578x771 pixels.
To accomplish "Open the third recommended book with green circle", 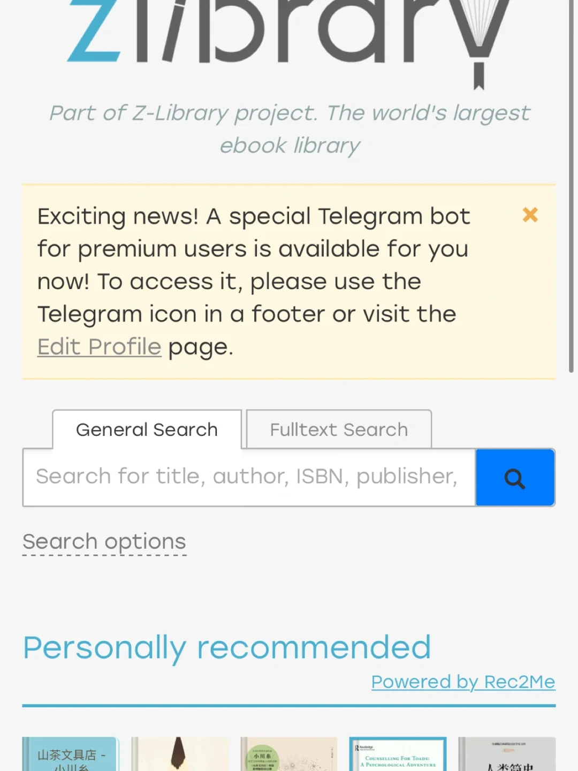I will (x=289, y=754).
